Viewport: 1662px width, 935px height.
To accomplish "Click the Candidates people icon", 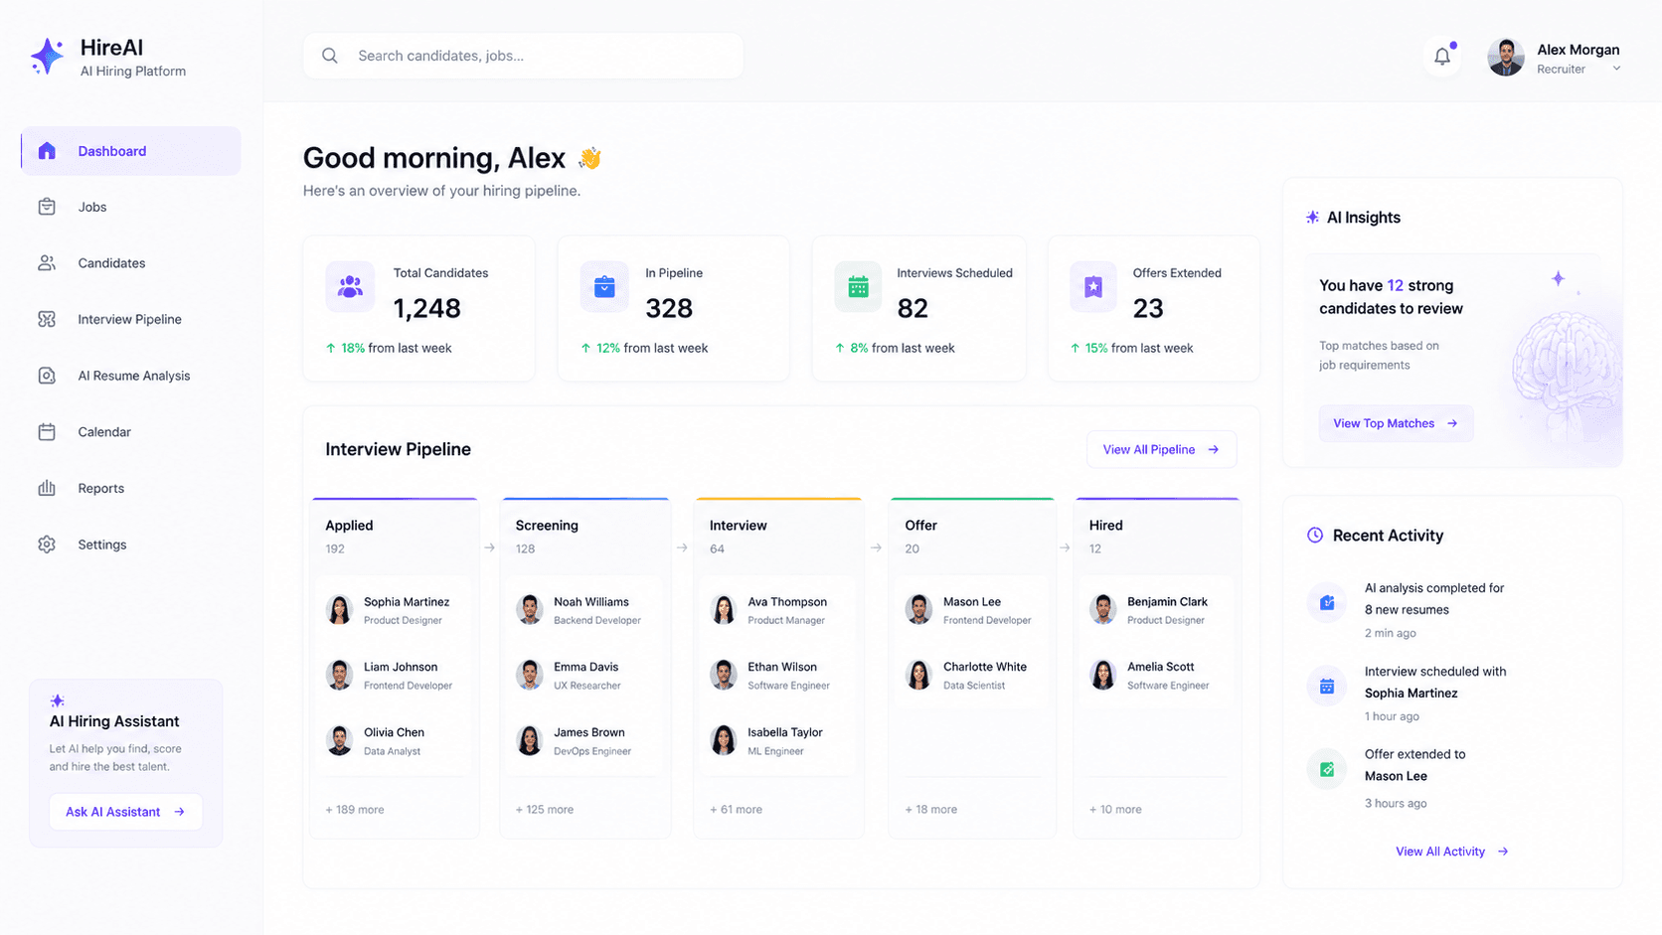I will pyautogui.click(x=47, y=263).
